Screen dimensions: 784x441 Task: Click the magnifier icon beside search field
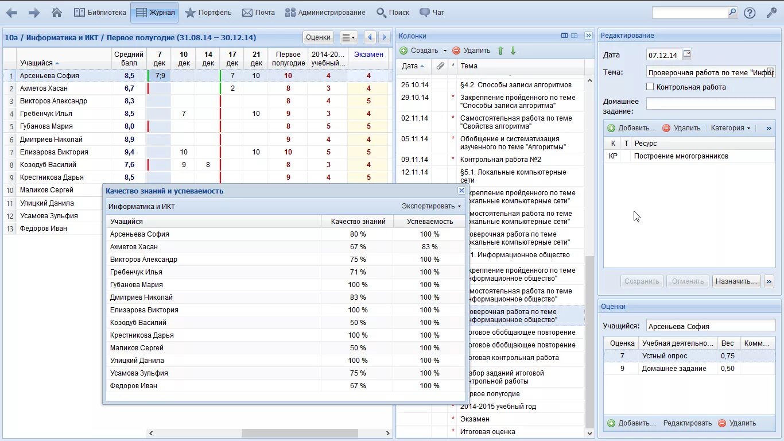pos(732,13)
